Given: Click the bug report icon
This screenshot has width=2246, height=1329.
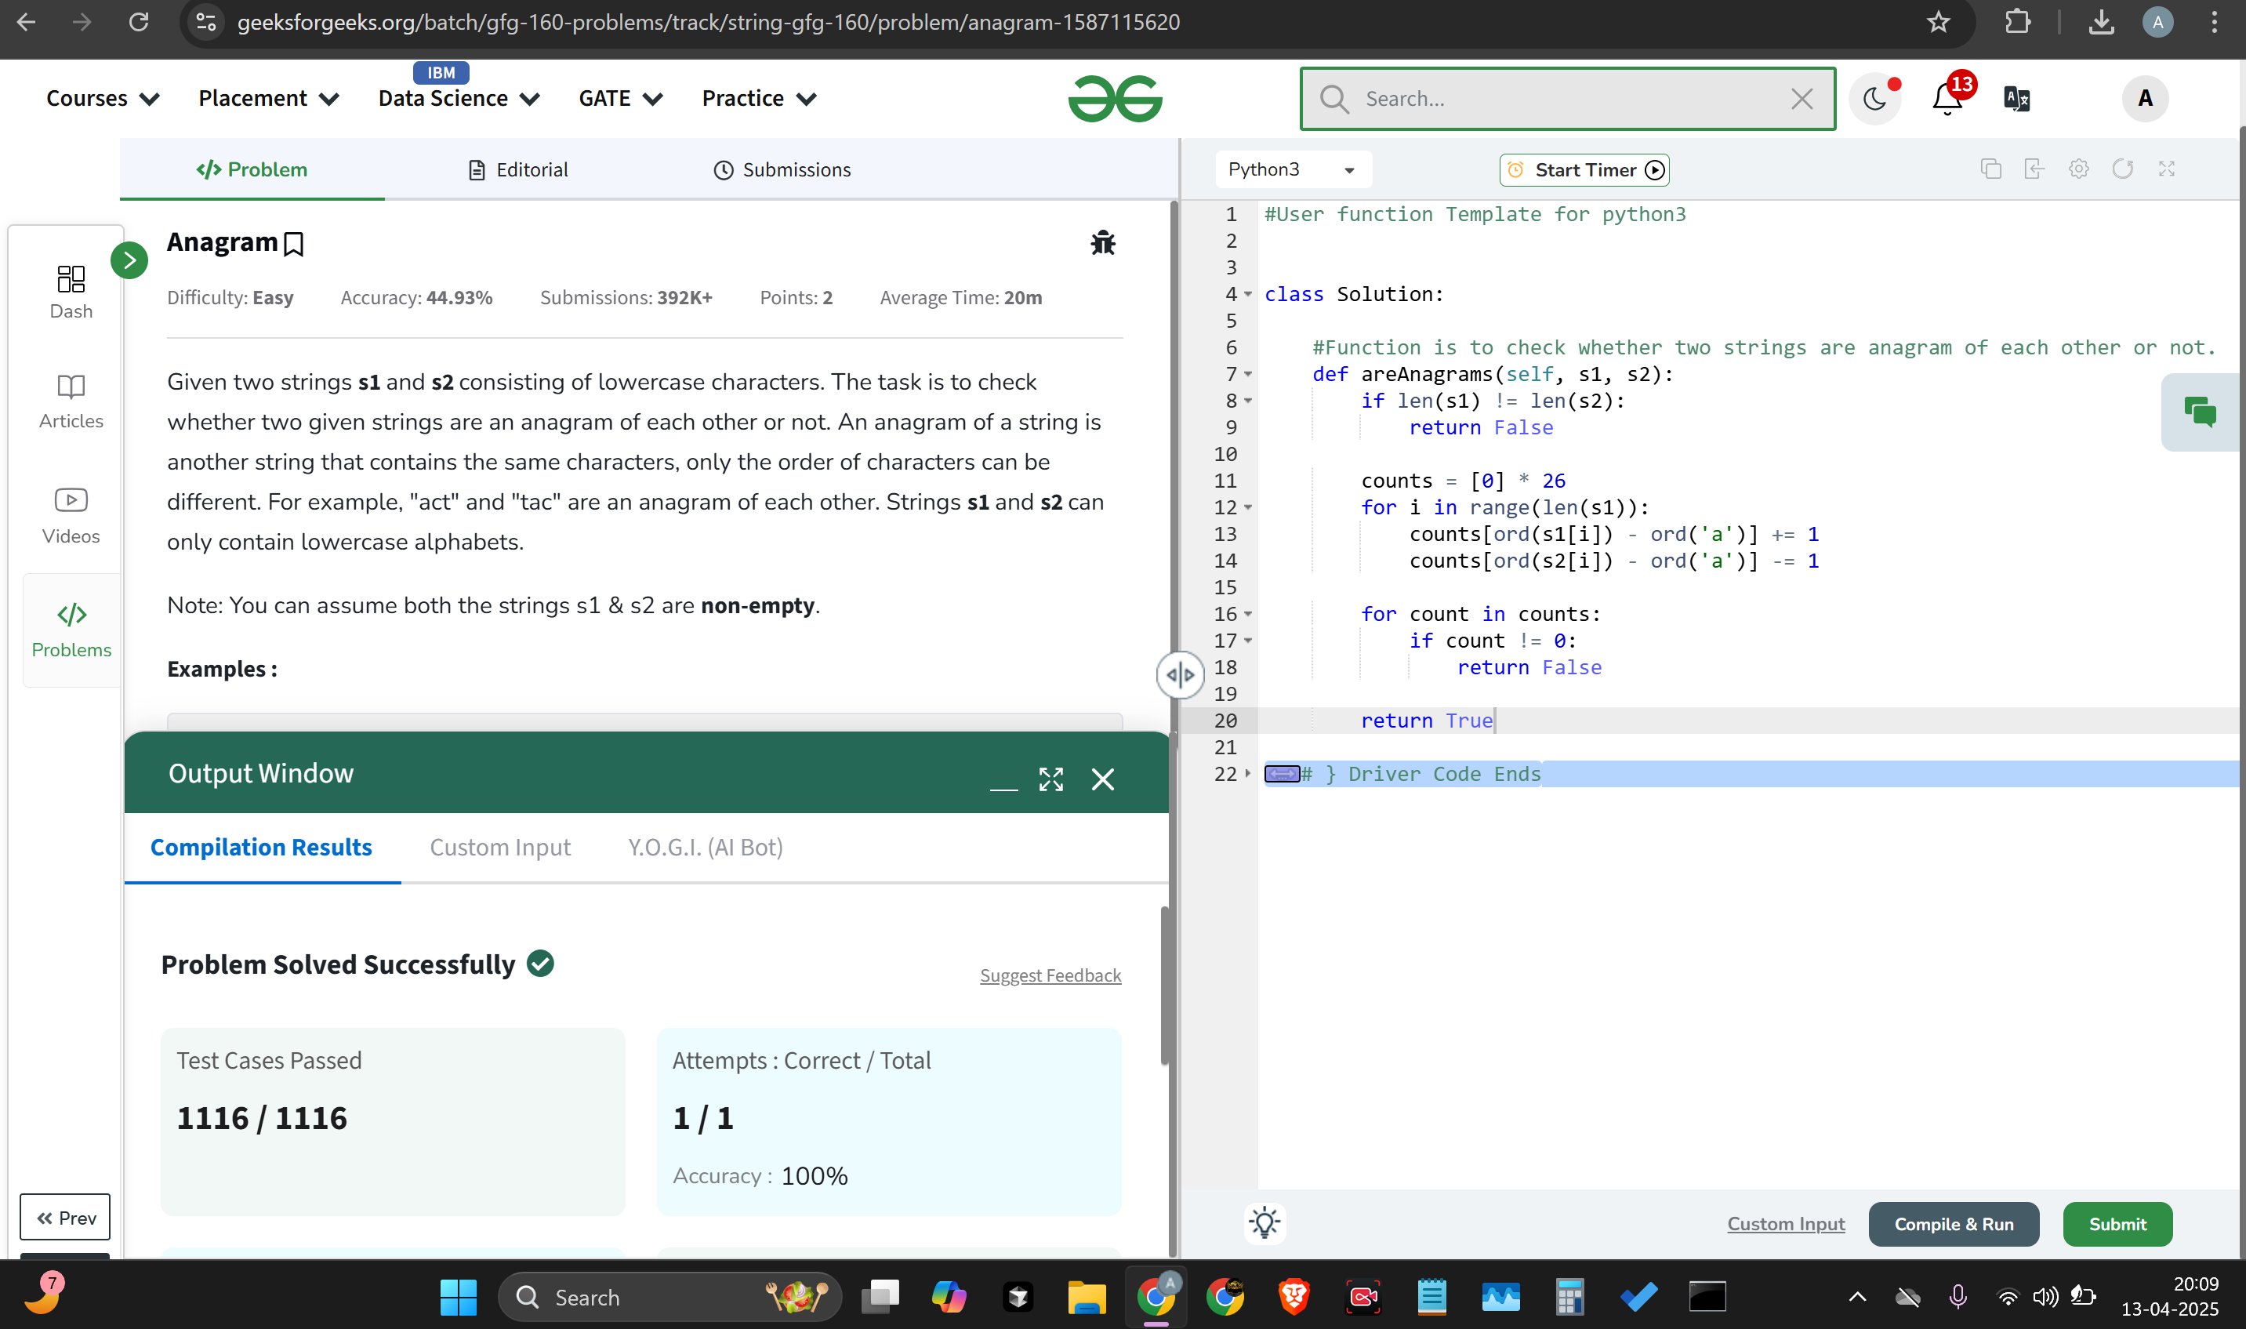Looking at the screenshot, I should coord(1102,243).
